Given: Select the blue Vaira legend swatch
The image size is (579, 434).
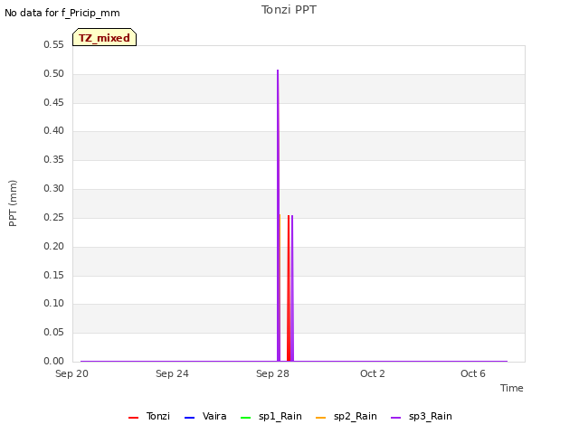Looking at the screenshot, I should [189, 418].
